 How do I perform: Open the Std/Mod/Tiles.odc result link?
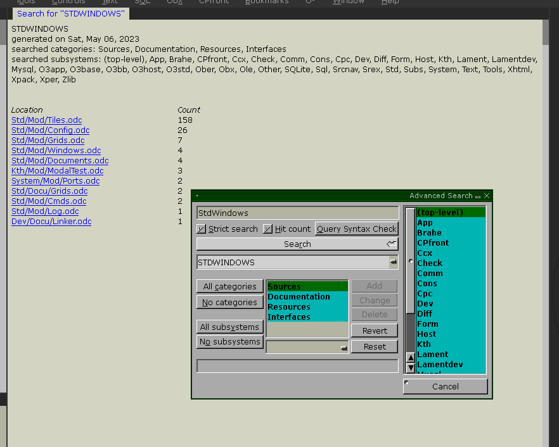coord(46,120)
